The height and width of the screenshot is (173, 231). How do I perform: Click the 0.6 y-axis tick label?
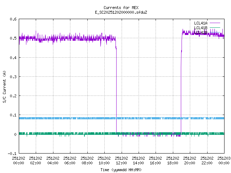click(13, 19)
